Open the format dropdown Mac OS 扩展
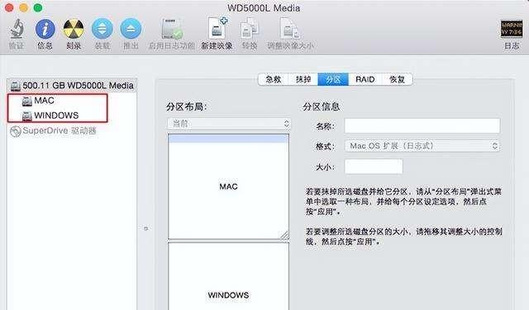 (x=422, y=146)
